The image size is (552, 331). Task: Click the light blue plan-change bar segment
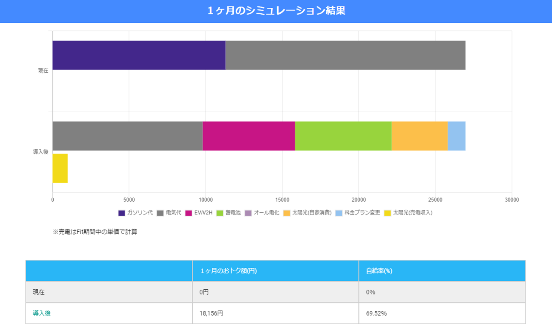pyautogui.click(x=457, y=136)
